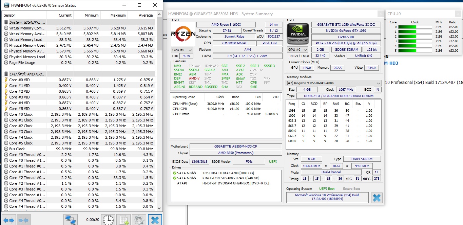The height and width of the screenshot is (225, 463).
Task: Click the Microsoft Windows 10 Professional build box
Action: tap(327, 197)
